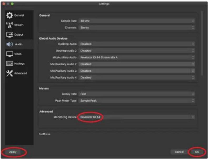The image size is (208, 159).
Task: Click the Desktop Audio 2 label
Action: click(x=66, y=51)
